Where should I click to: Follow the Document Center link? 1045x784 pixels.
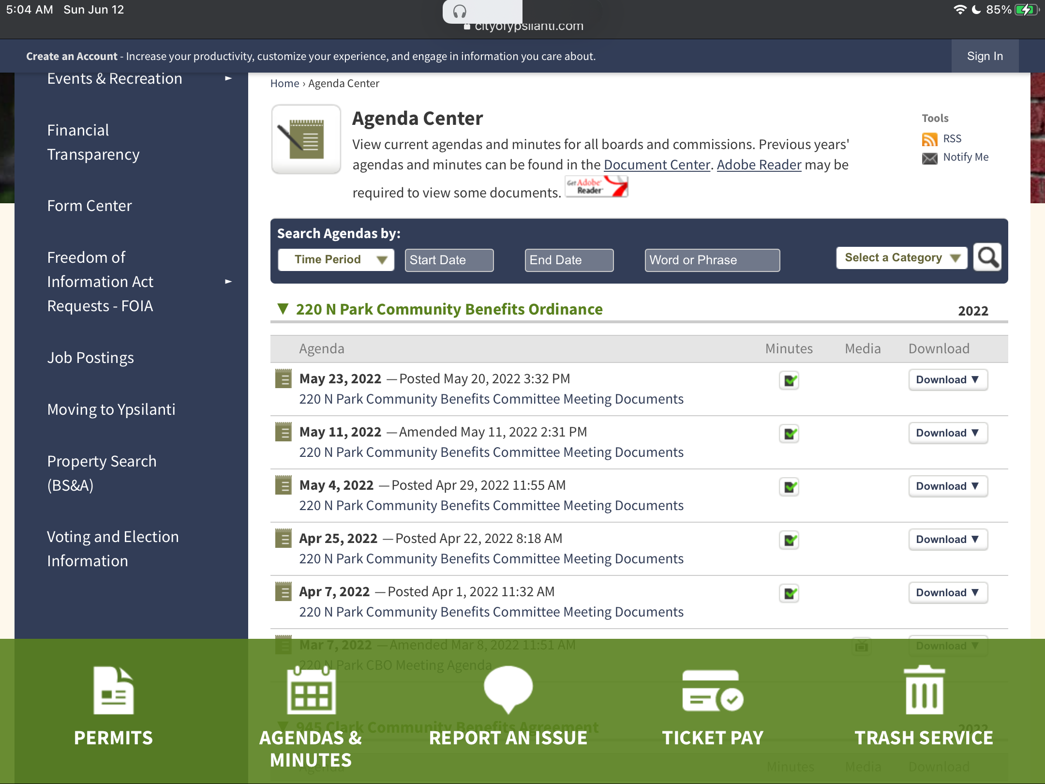[657, 165]
